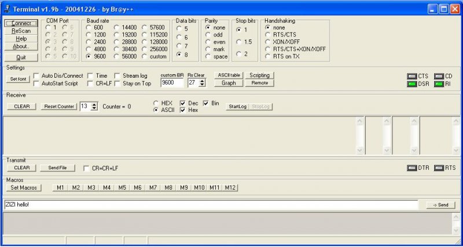The height and width of the screenshot is (247, 463).
Task: Set stop bits to 2
Action: pos(238,54)
